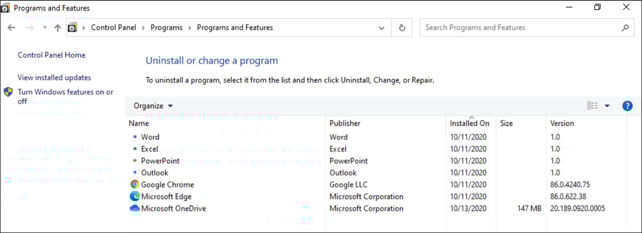This screenshot has width=642, height=233.
Task: Expand chevron after Programs breadcrumb
Action: point(190,28)
